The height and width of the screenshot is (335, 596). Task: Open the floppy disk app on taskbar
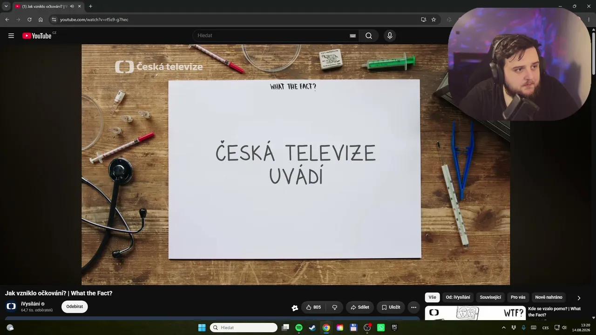353,328
